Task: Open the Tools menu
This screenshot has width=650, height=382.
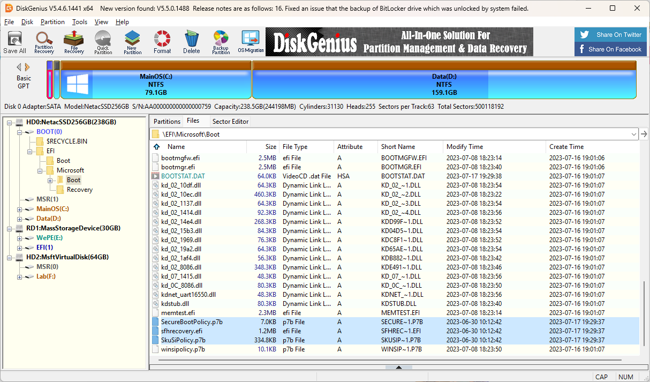Action: (x=80, y=22)
